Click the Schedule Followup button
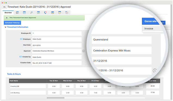173x101 pixels. pos(12,23)
